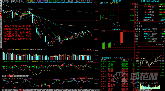Click the 画 drawing tool button
165x91 pixels.
81,1
